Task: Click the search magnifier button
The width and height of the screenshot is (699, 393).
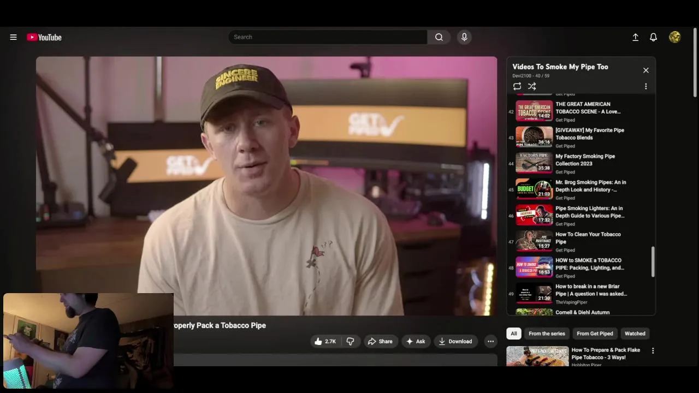Action: (x=439, y=37)
